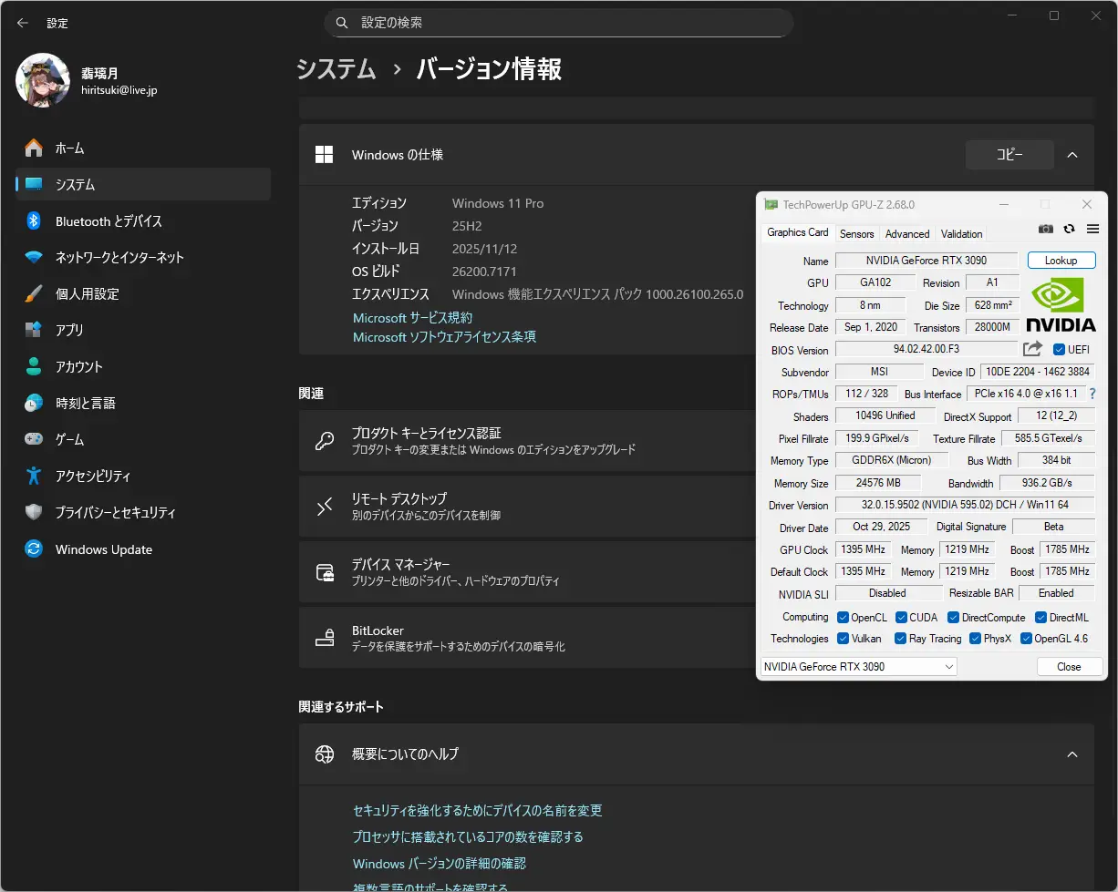
Task: Toggle the Ray Tracing checkbox
Action: click(x=901, y=639)
